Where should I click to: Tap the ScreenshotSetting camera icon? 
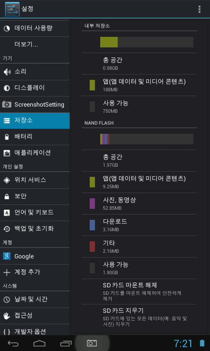click(x=7, y=104)
